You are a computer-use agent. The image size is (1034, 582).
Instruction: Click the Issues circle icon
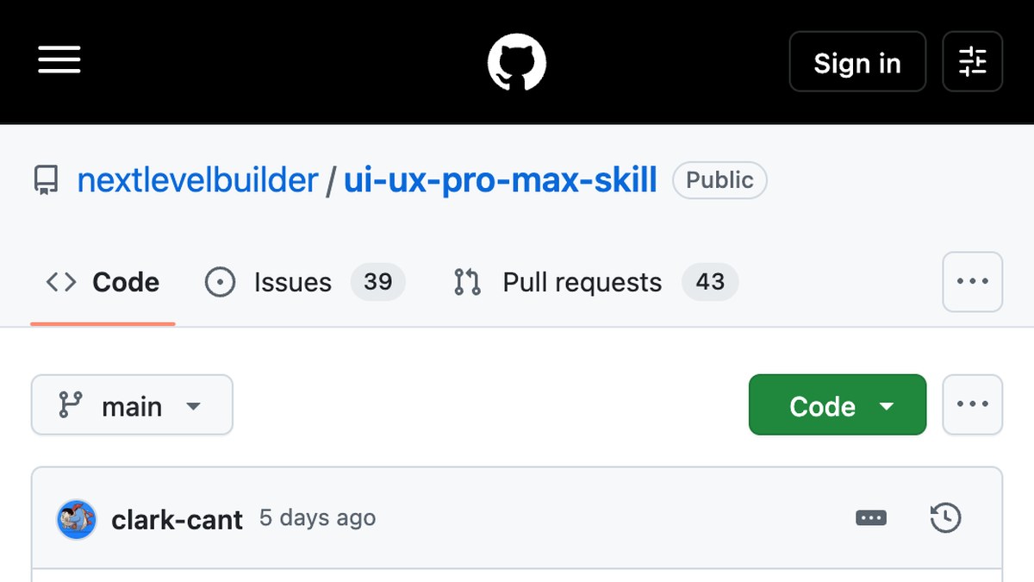coord(220,282)
